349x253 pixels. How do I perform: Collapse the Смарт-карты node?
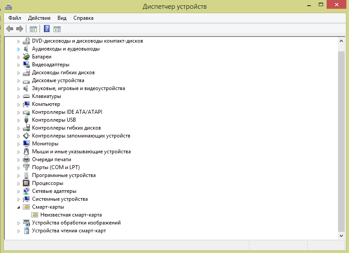pos(18,207)
